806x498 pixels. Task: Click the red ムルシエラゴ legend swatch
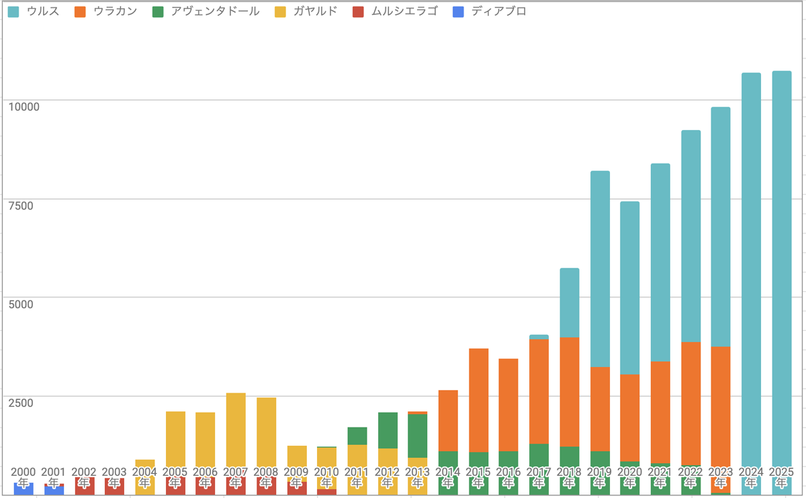(x=358, y=11)
